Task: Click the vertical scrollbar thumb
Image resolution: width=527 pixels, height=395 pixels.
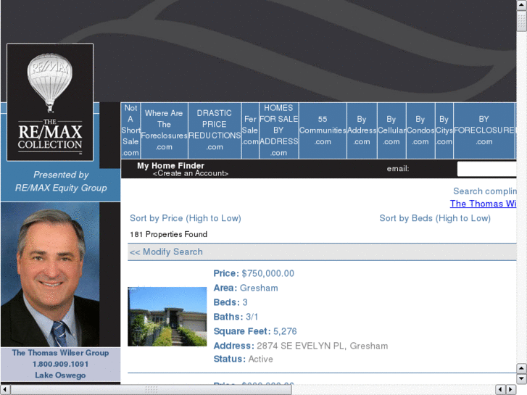Action: pyautogui.click(x=522, y=21)
